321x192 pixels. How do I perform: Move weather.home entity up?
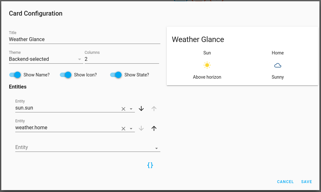pos(154,128)
